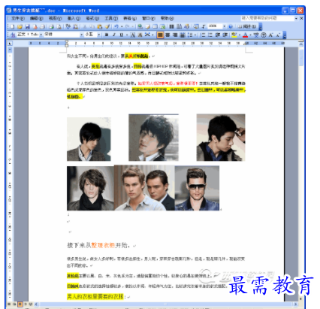
Task: Open the 视图 (View) menu
Action: (55, 18)
